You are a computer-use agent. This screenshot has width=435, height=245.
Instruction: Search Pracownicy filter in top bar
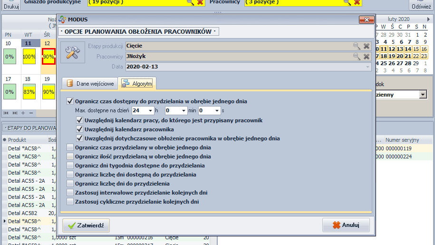tap(347, 2)
